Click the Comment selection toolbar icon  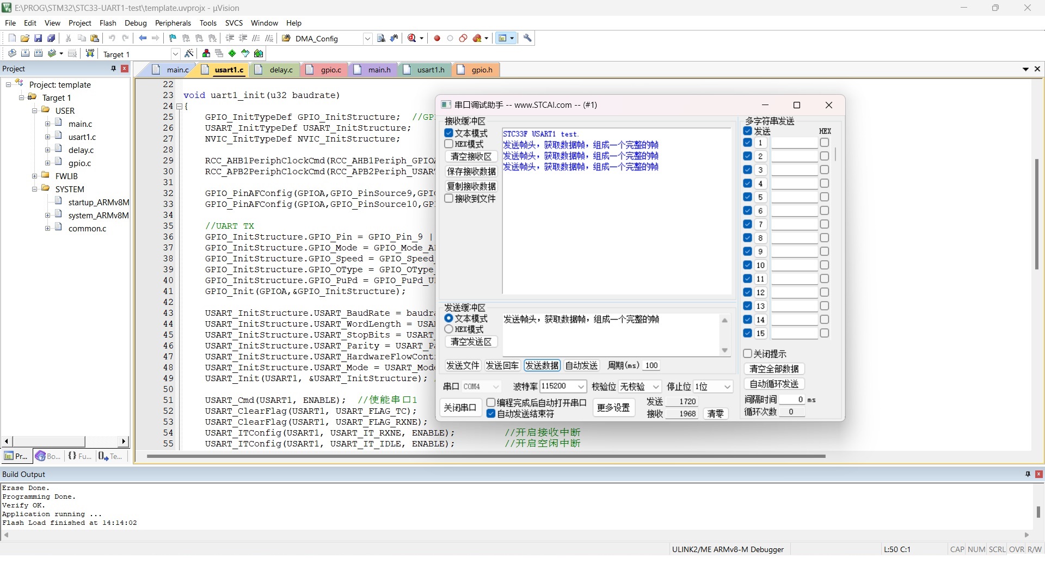256,38
